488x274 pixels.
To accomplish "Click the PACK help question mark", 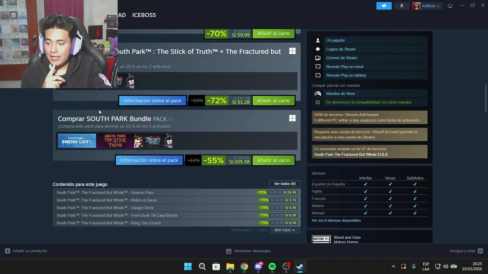I will (x=171, y=119).
